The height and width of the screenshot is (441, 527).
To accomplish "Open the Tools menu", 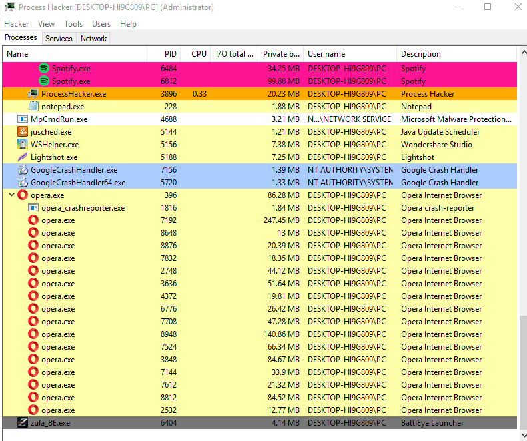I will (x=73, y=24).
